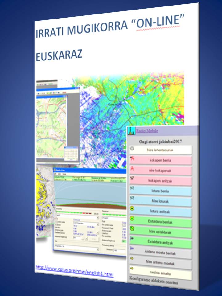Screen dimensions: 222x296
Task: Click the blue flag icon on Antena moeta berriak
Action: coord(132,249)
